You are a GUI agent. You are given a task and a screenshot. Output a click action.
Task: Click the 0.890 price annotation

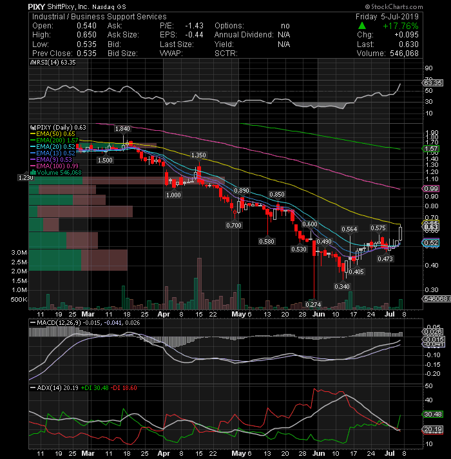coord(242,191)
